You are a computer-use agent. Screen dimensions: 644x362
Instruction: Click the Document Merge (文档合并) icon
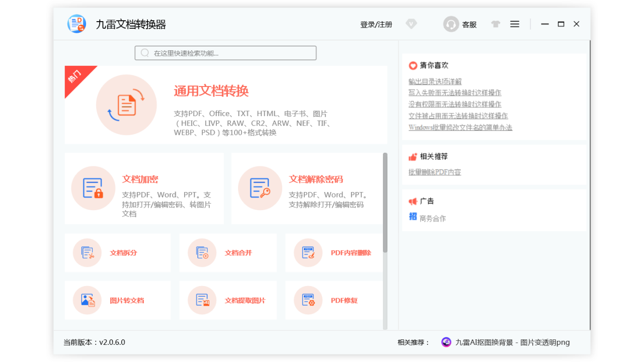(202, 253)
